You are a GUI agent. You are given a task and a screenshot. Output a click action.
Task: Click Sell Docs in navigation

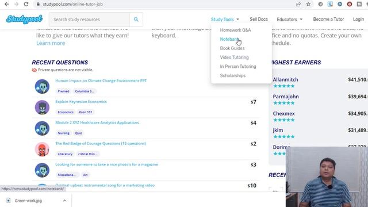click(x=259, y=19)
